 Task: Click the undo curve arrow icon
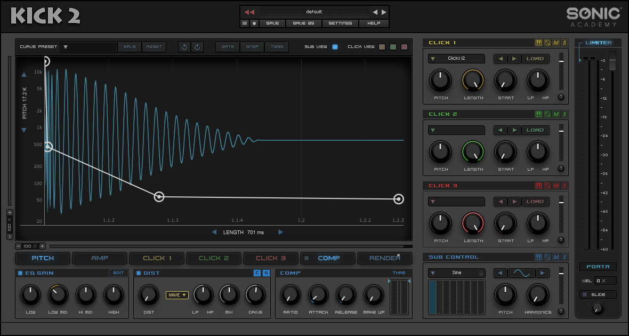click(x=184, y=47)
